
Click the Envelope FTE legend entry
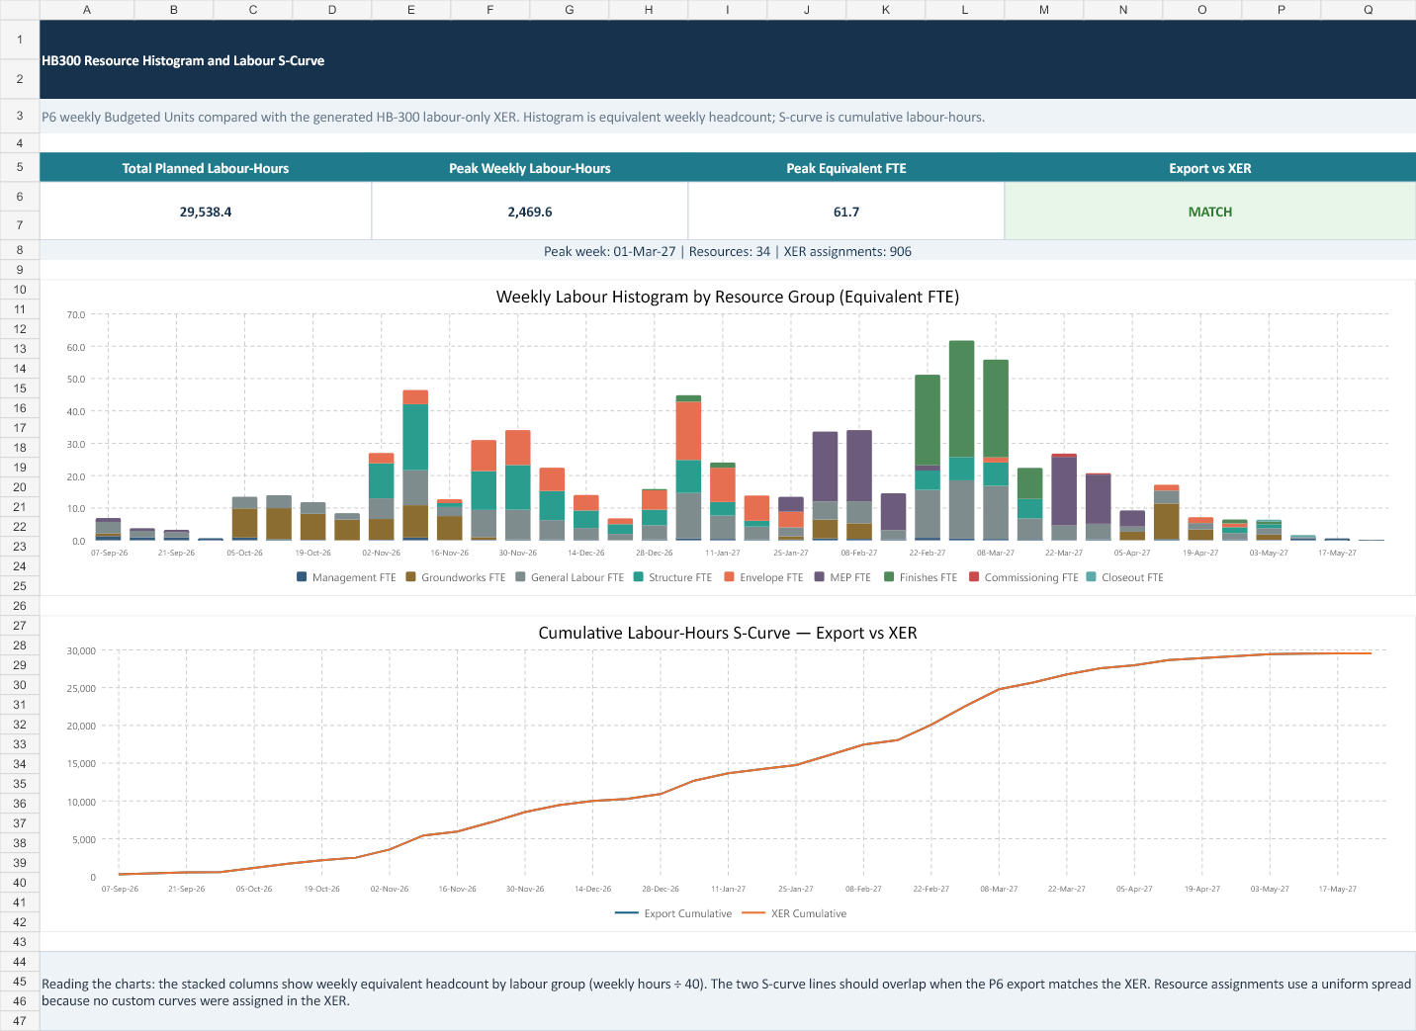click(x=763, y=577)
